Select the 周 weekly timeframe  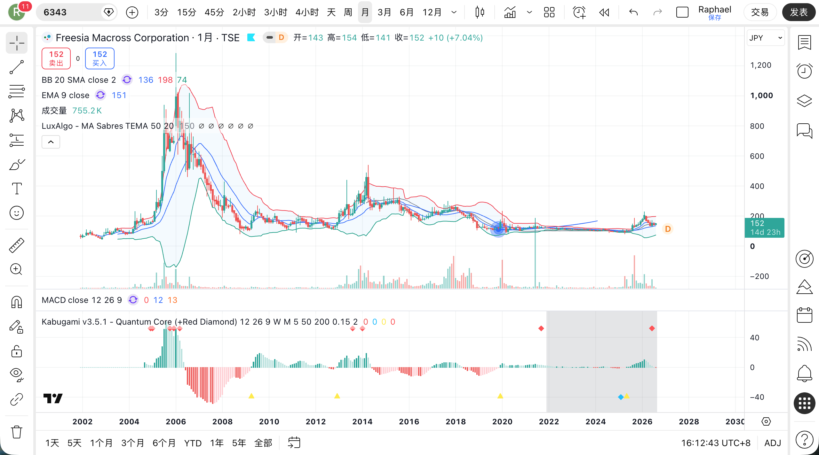click(348, 12)
